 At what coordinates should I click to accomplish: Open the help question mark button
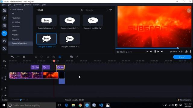pyautogui.click(x=189, y=11)
